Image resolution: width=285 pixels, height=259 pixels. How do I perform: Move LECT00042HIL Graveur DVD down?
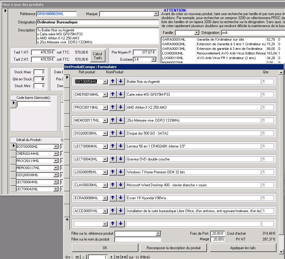coord(121,159)
